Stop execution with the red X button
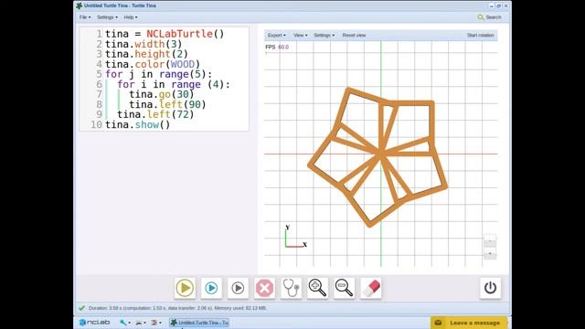 [264, 288]
